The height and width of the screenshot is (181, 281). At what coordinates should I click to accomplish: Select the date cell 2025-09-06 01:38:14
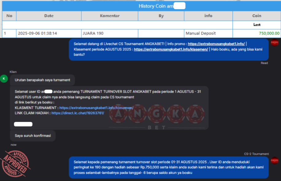click(49, 33)
